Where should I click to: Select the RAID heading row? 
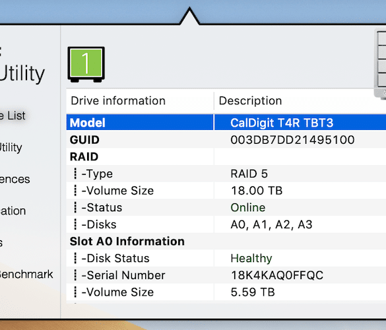[226, 156]
